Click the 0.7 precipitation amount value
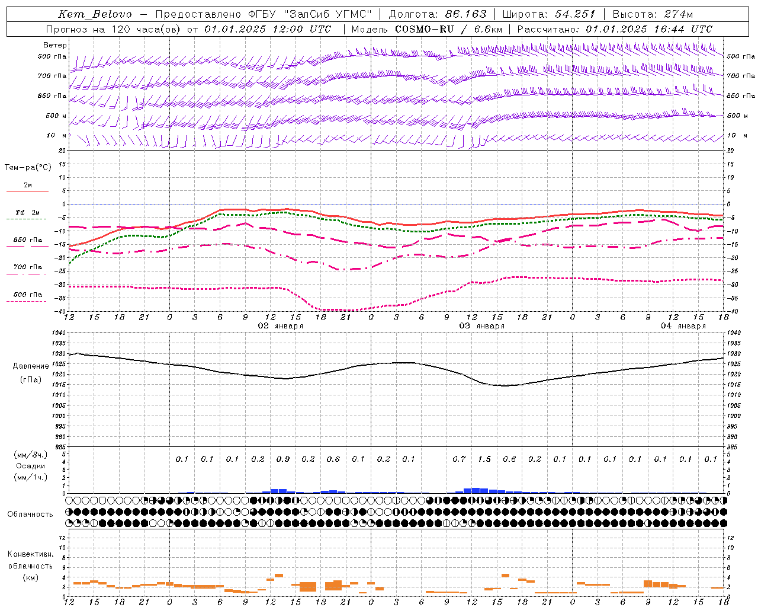Viewport: 758px width, 607px height. [459, 459]
